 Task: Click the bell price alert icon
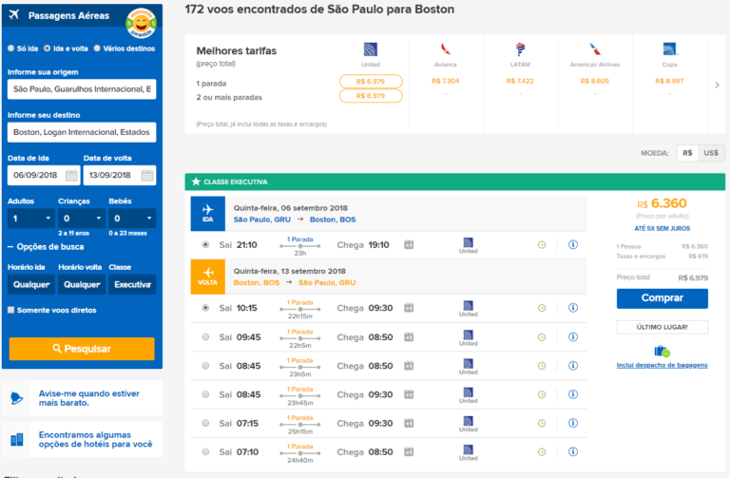point(16,398)
